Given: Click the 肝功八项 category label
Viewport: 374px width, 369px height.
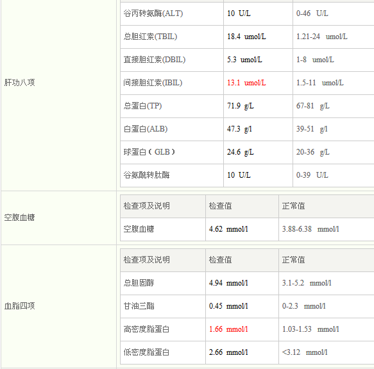Looking at the screenshot, I should (x=19, y=83).
